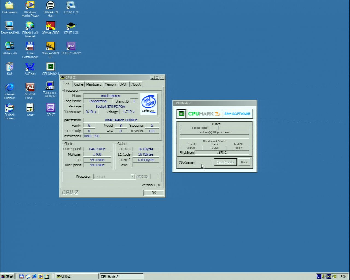Click the Test 1 score 387.8

[x=191, y=148]
